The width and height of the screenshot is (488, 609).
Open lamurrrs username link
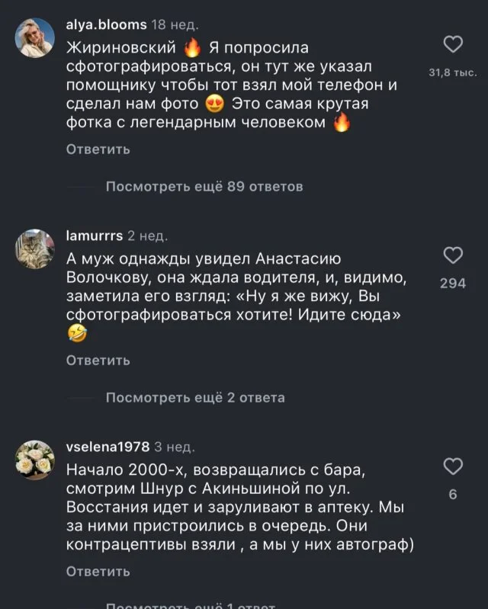coord(95,235)
